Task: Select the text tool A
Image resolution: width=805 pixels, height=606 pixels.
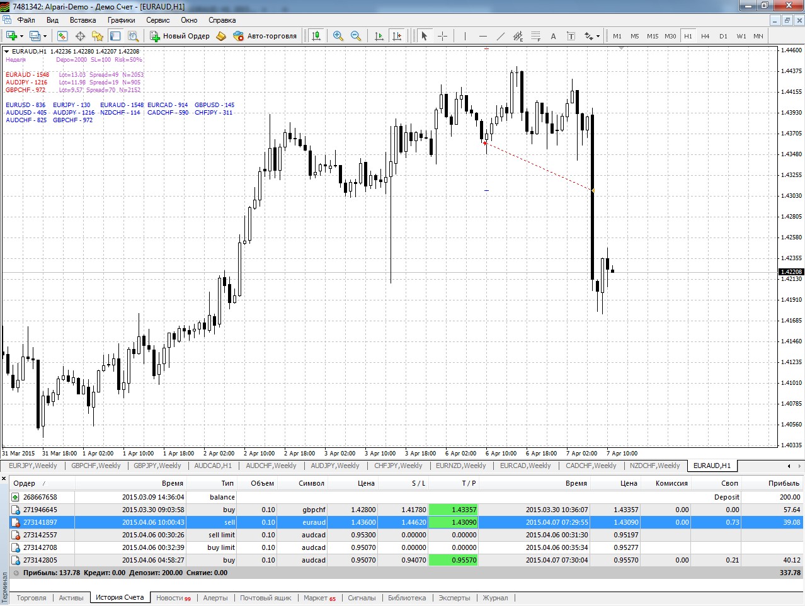Action: pos(553,36)
